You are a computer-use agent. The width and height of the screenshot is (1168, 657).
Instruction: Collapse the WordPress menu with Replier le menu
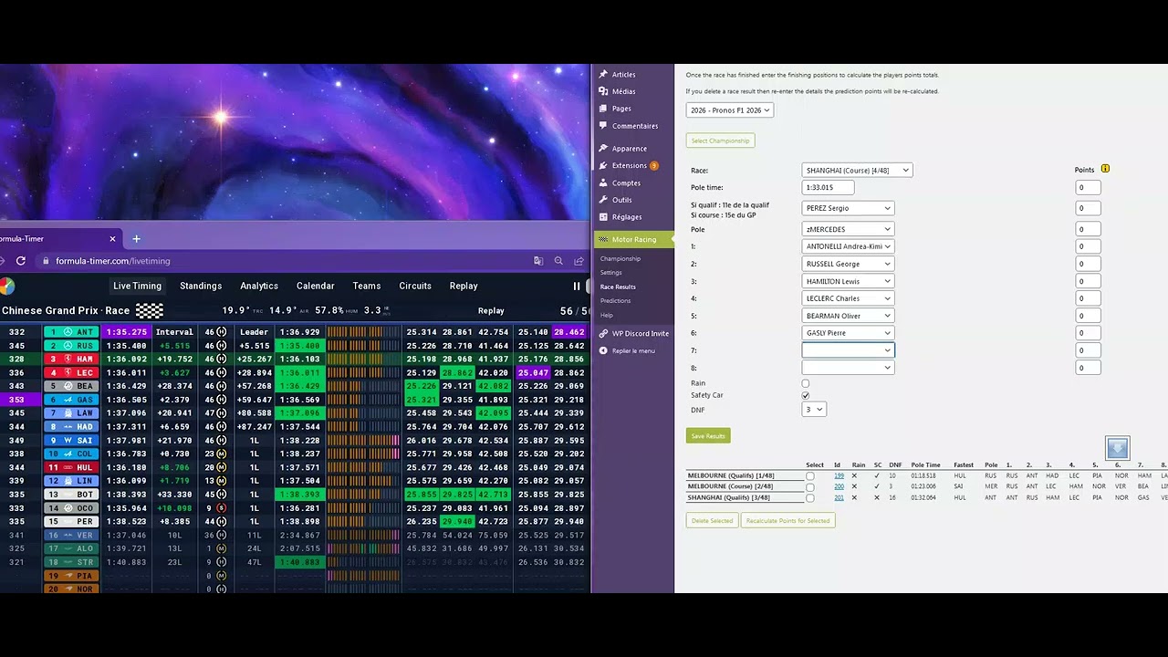pos(633,350)
